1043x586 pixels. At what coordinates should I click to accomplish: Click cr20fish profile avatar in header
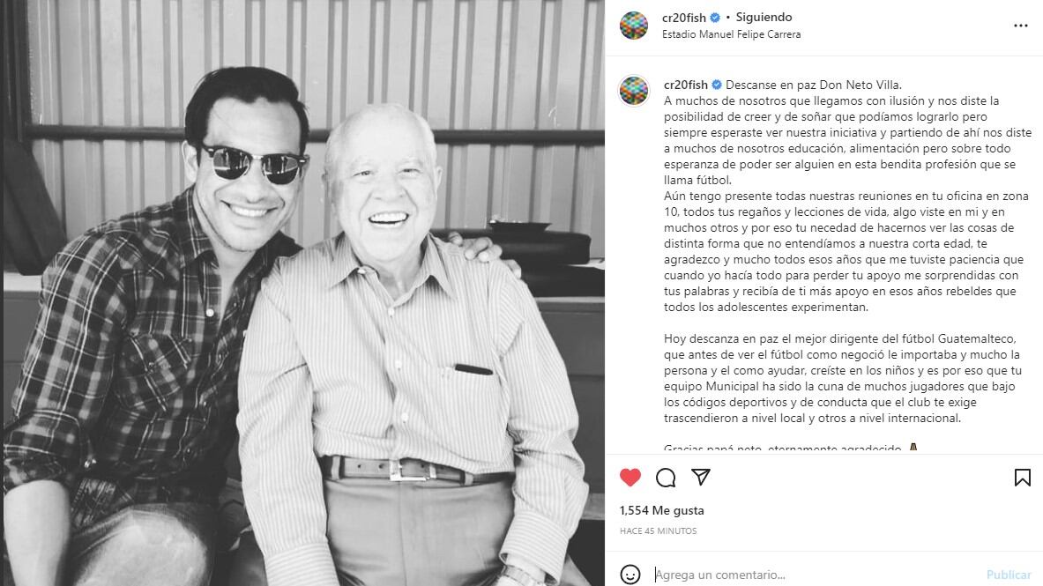(x=633, y=26)
